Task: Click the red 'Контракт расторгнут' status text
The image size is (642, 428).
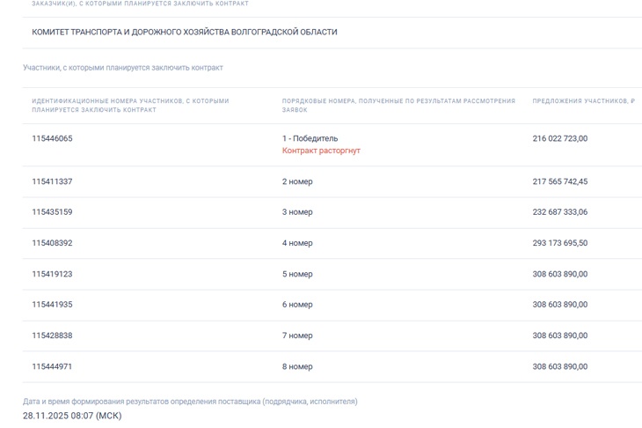Action: click(321, 151)
